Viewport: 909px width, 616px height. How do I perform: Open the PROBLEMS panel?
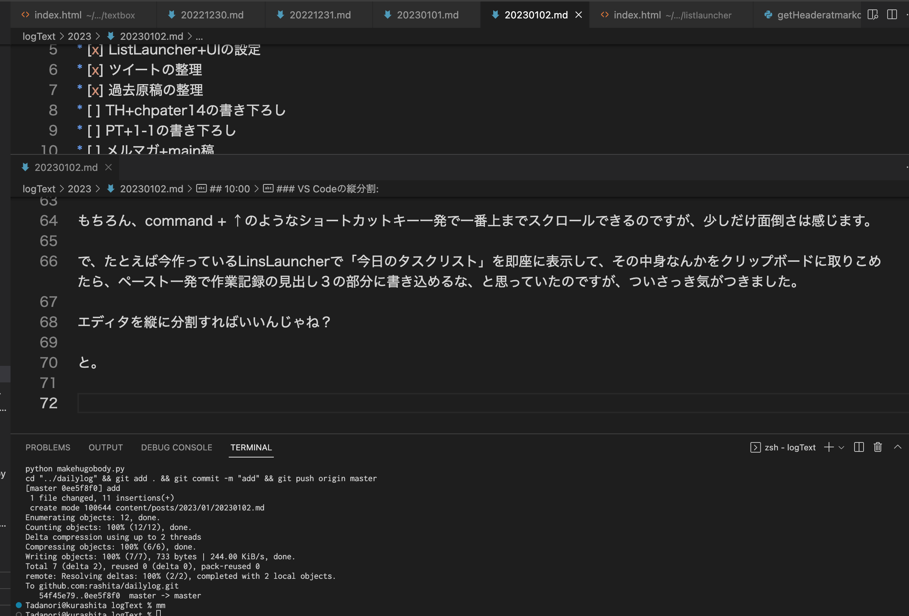click(48, 447)
